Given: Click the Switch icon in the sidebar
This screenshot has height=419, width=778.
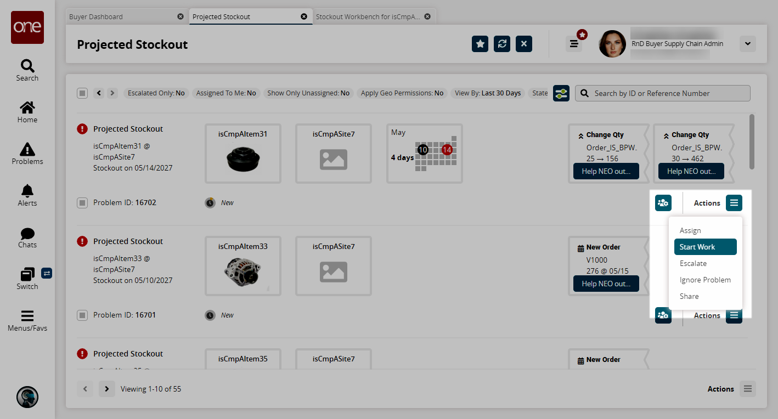Looking at the screenshot, I should [x=27, y=279].
